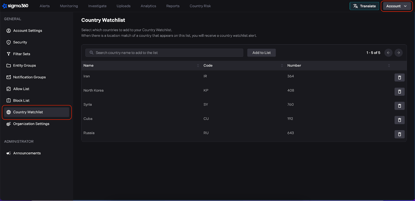Sort table by Name column
The height and width of the screenshot is (201, 415).
click(x=198, y=66)
